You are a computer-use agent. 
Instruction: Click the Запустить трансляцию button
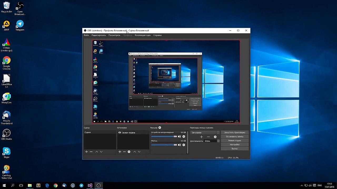[x=235, y=133]
